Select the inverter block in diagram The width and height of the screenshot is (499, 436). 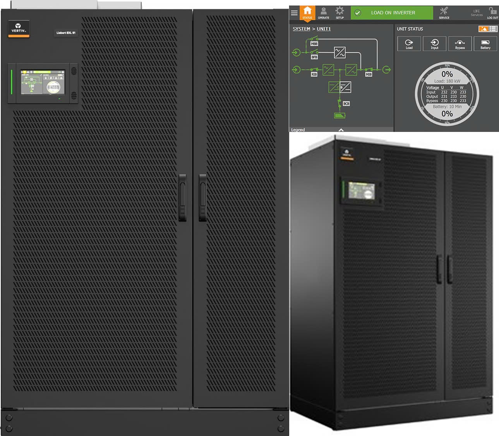[352, 70]
